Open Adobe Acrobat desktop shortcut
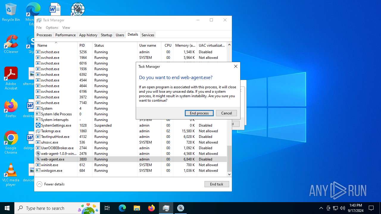This screenshot has height=214, width=381. tap(11, 78)
